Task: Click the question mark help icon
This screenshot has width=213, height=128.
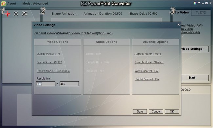Action: [x=199, y=3]
